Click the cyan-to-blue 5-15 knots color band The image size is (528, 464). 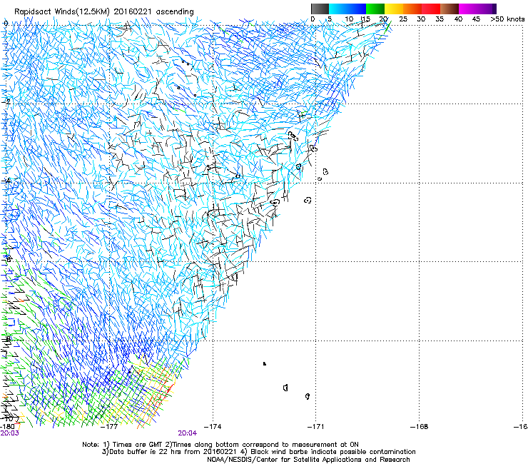[x=347, y=9]
